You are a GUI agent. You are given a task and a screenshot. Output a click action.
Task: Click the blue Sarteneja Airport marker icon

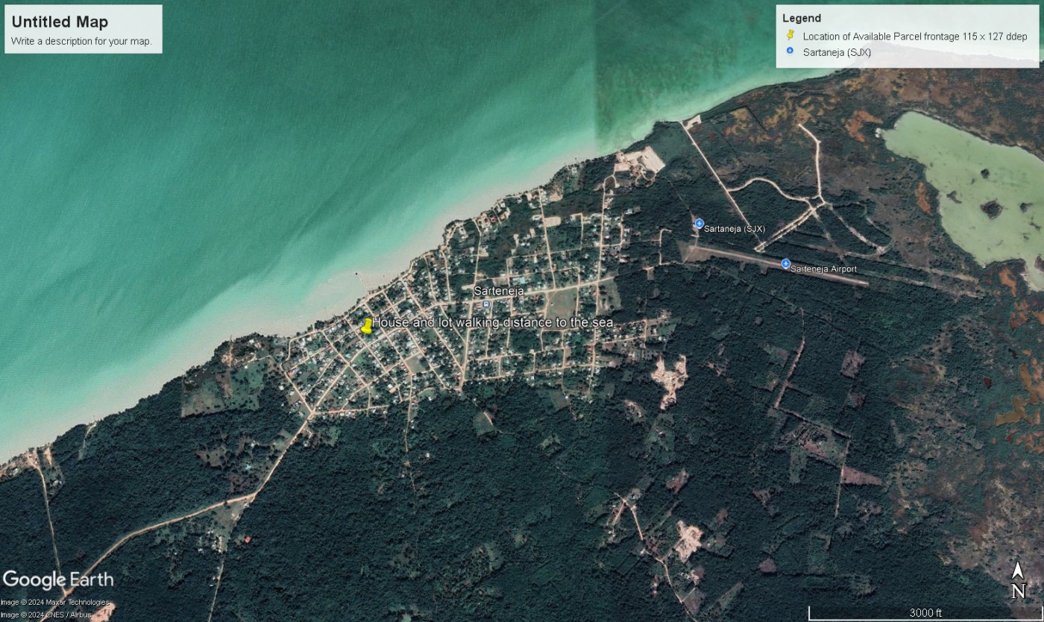coord(785,264)
